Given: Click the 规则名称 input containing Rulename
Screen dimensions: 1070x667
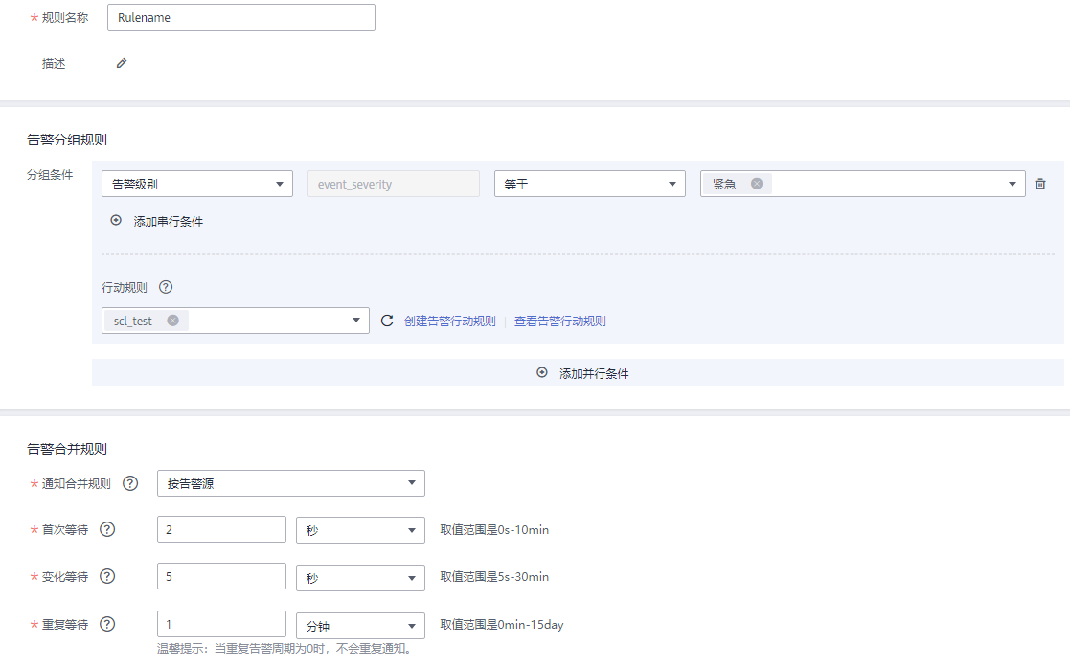Looking at the screenshot, I should (x=240, y=17).
